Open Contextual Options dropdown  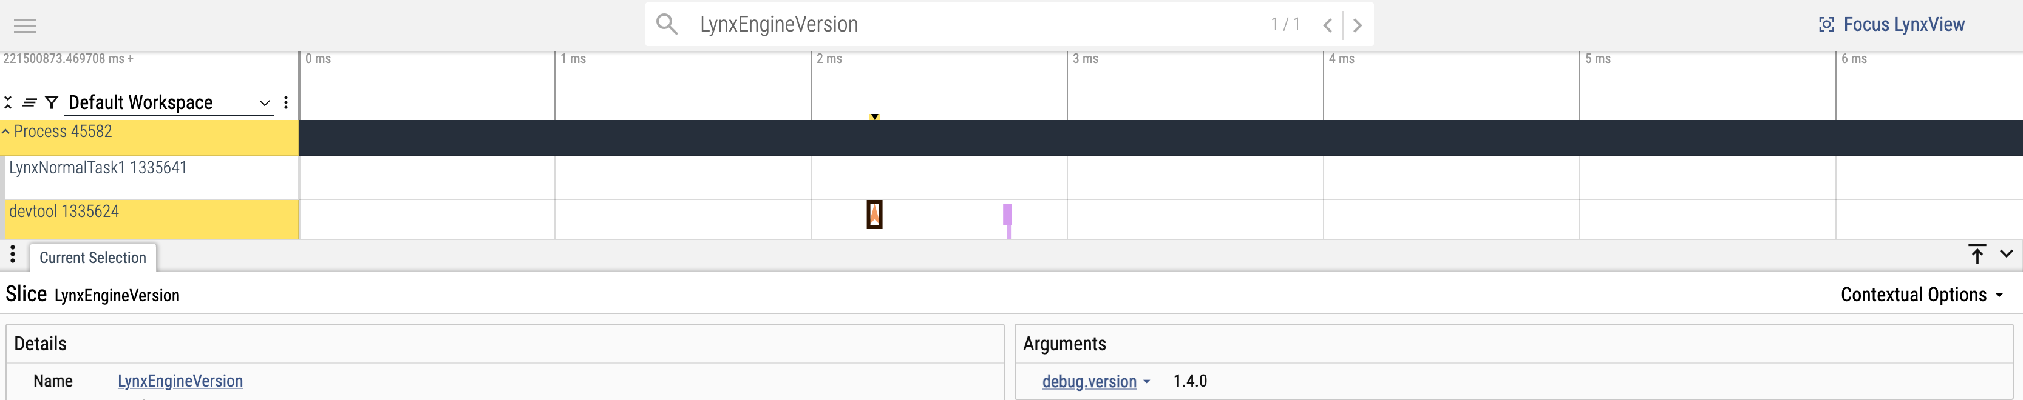click(x=1922, y=295)
